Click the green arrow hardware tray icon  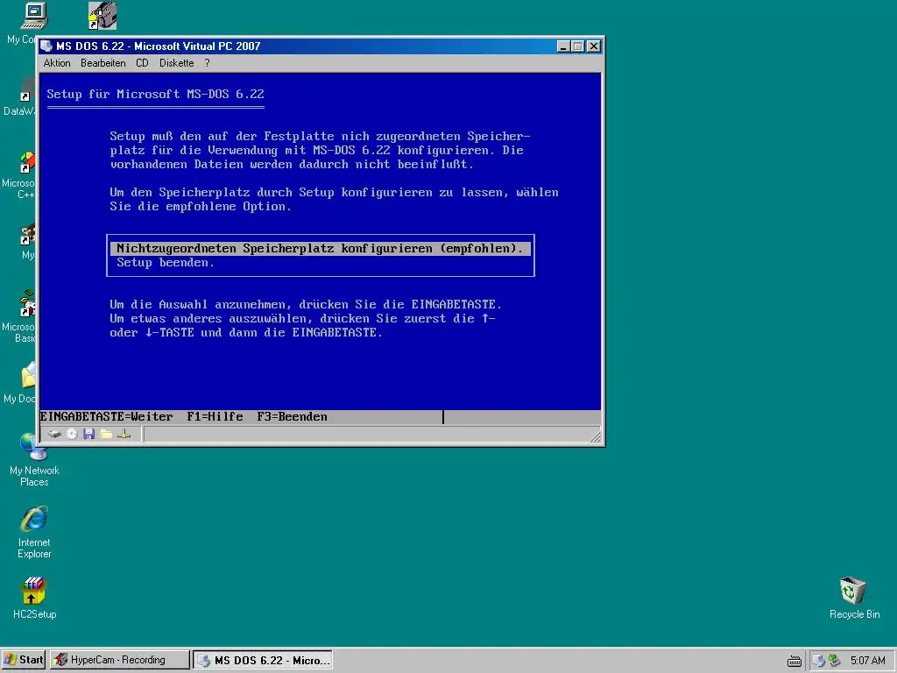pyautogui.click(x=834, y=661)
